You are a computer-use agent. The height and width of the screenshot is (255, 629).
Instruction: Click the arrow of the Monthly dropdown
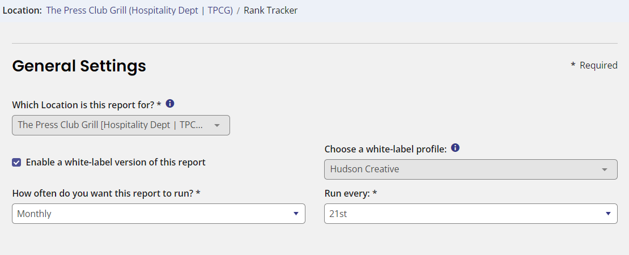[x=295, y=214]
